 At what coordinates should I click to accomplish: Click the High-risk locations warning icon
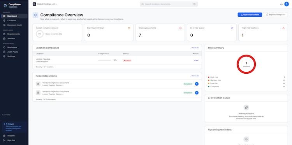click(283, 28)
